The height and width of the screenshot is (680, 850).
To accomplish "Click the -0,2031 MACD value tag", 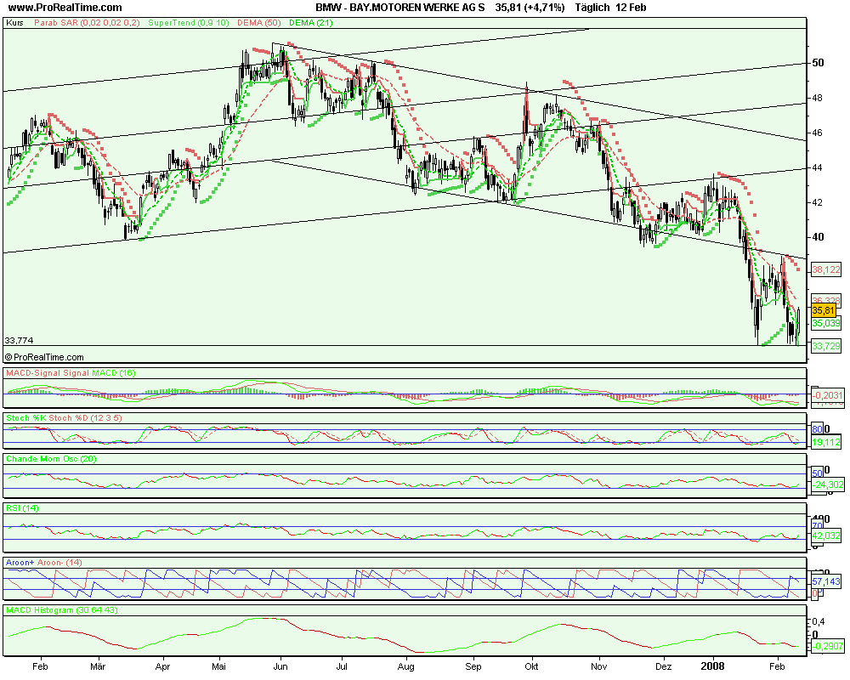I will tap(828, 396).
